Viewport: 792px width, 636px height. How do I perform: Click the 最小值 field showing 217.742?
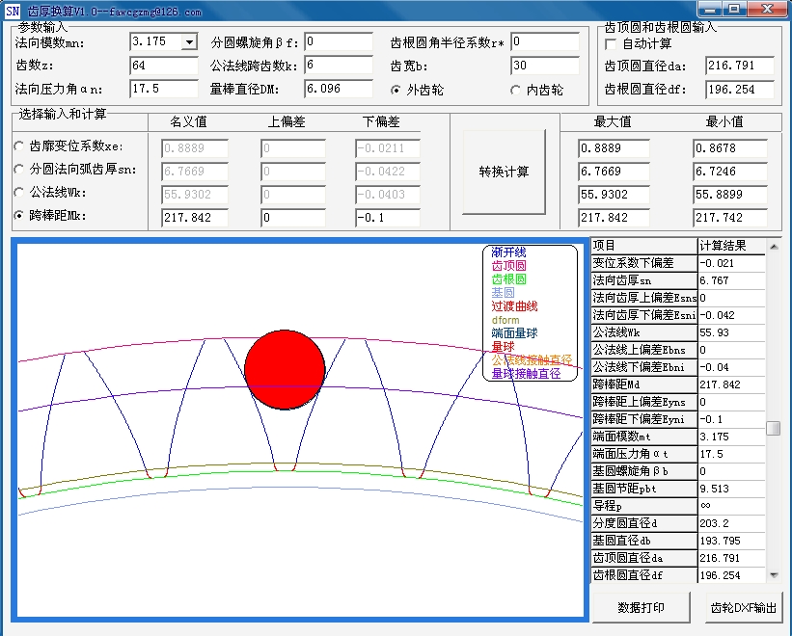click(730, 218)
